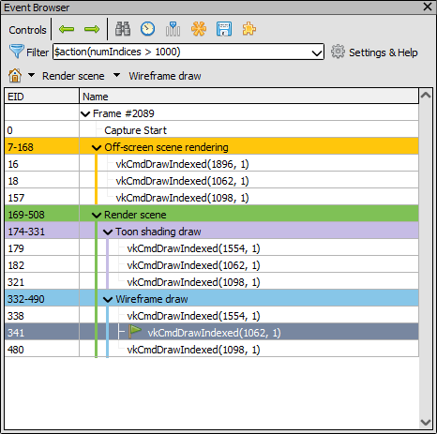This screenshot has height=434, width=437.
Task: Toggle the orange asterisk bookmark icon
Action: pos(199,29)
